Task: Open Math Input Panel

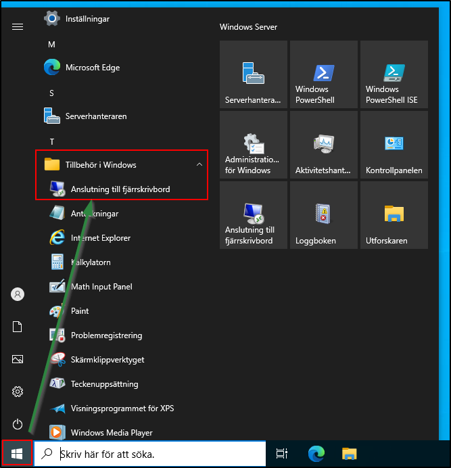Action: click(121, 287)
